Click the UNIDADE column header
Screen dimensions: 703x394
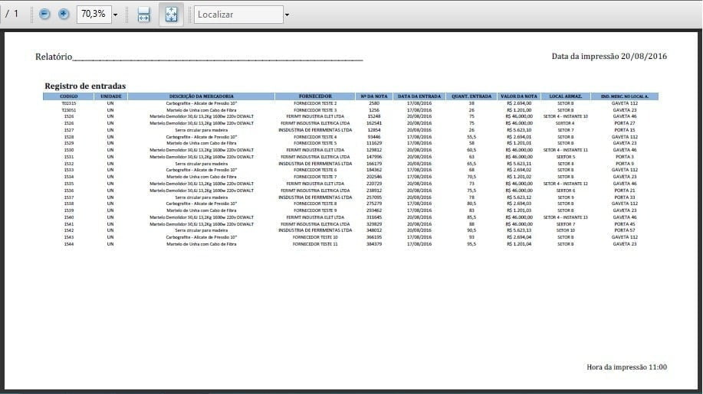110,96
